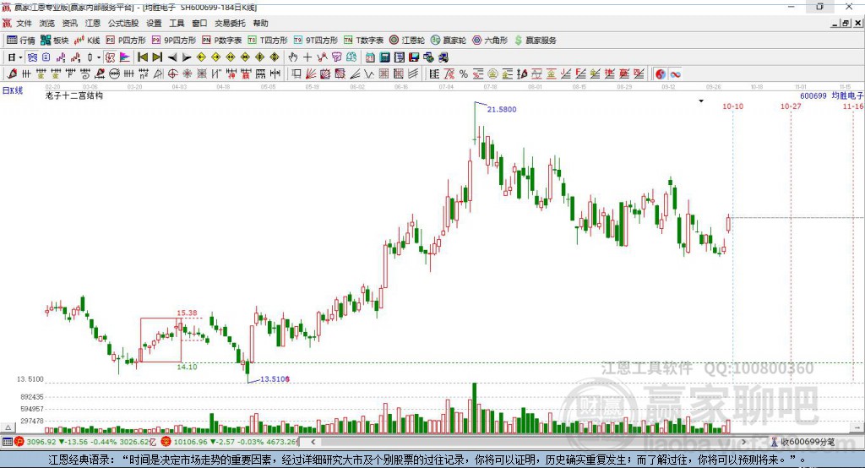Select the 11-16 date marker
Screen dimensions: 865x468
pos(853,106)
